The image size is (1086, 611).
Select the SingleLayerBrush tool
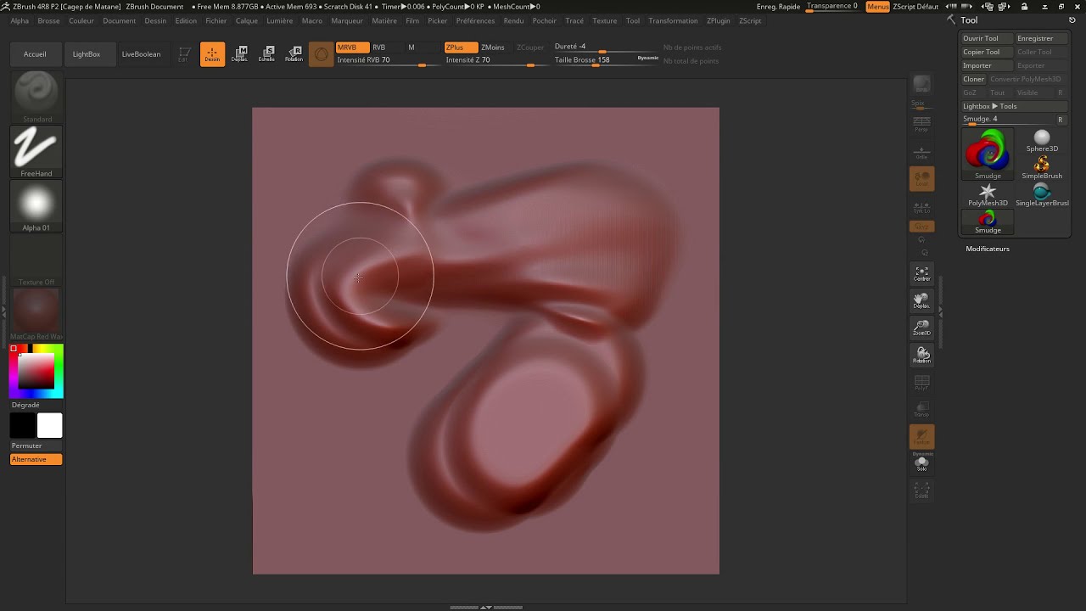coord(1042,195)
